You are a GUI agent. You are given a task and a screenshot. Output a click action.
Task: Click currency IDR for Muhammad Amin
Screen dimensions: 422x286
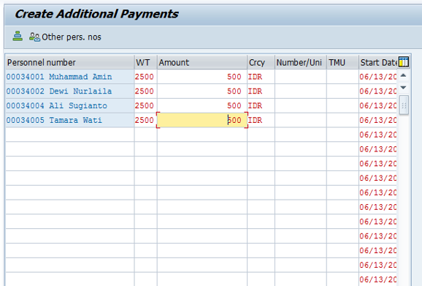click(261, 77)
